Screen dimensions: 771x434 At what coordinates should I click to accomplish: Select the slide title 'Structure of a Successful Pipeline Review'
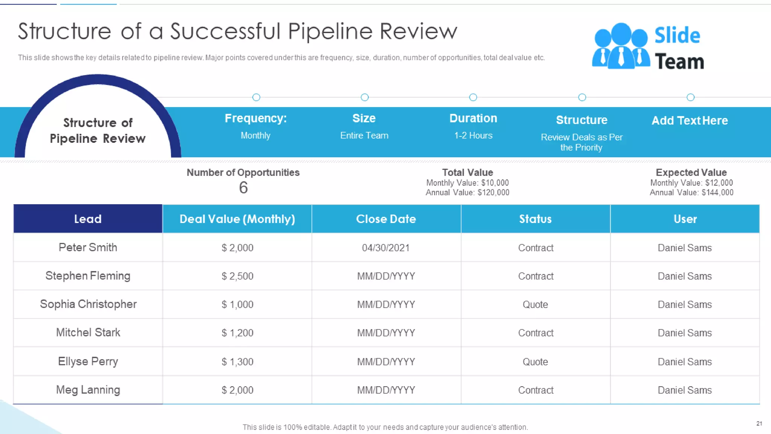pos(238,31)
